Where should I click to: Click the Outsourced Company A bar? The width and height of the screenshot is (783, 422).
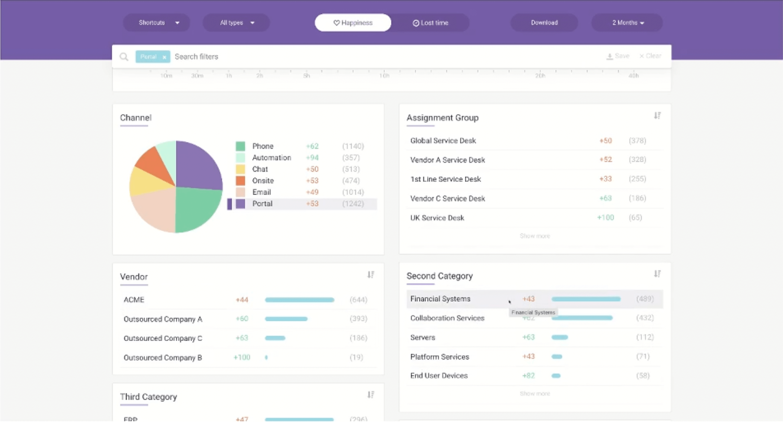click(x=286, y=319)
